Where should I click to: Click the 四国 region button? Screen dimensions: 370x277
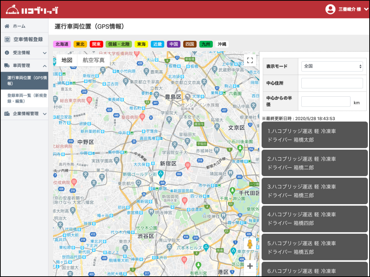pos(190,44)
